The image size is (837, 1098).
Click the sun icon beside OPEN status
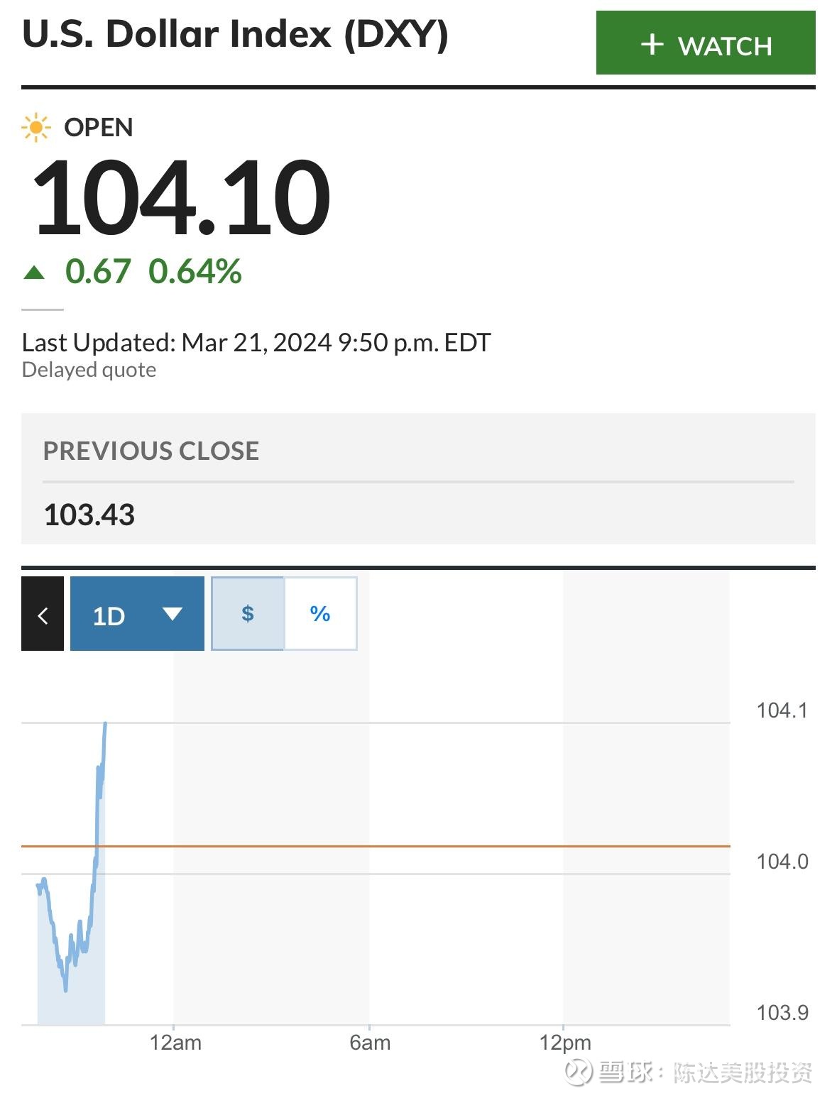click(x=35, y=128)
